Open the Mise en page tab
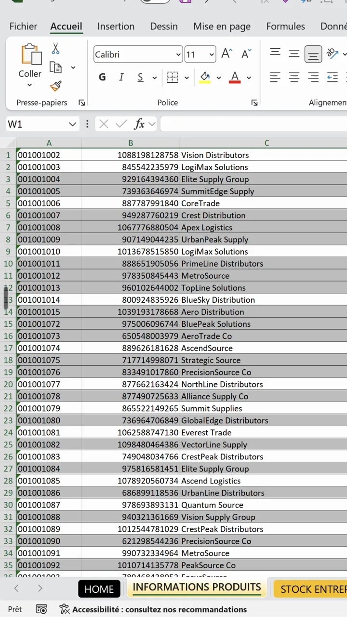Viewport: 347px width, 617px height. tap(222, 27)
